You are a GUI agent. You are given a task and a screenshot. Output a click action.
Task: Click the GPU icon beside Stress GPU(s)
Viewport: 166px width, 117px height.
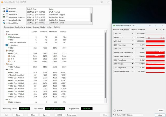3,23
